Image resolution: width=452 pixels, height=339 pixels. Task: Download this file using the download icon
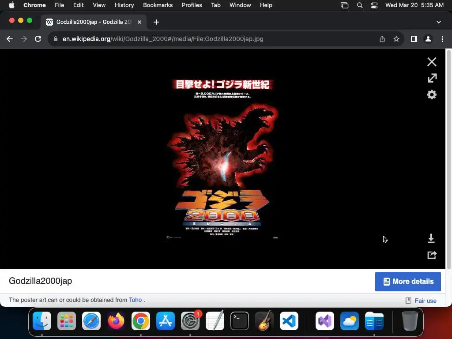(431, 238)
